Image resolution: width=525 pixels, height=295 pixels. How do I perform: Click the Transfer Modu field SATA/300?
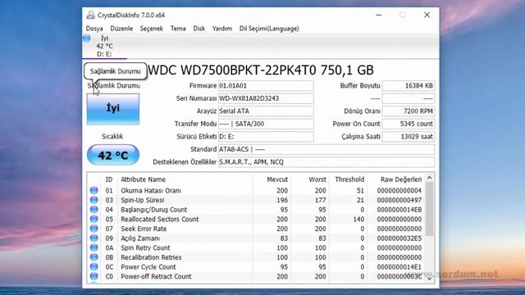(266, 124)
